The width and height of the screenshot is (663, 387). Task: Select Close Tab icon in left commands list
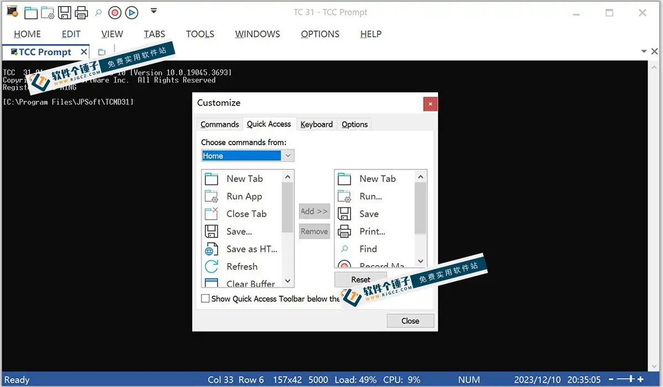click(212, 214)
